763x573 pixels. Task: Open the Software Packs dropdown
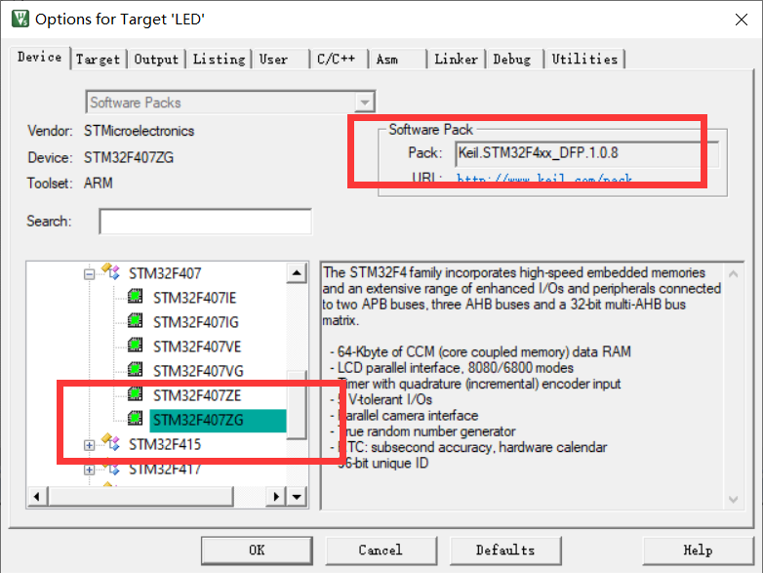230,102
